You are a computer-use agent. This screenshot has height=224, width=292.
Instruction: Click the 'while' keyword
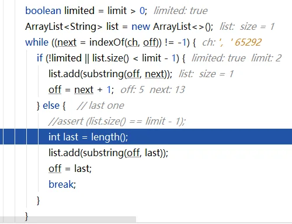coord(37,42)
